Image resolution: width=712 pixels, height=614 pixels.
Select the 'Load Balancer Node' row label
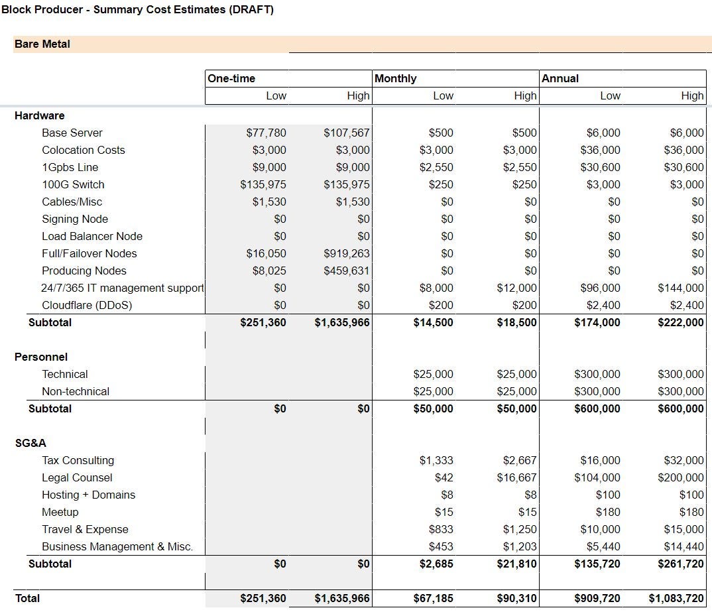(x=92, y=236)
